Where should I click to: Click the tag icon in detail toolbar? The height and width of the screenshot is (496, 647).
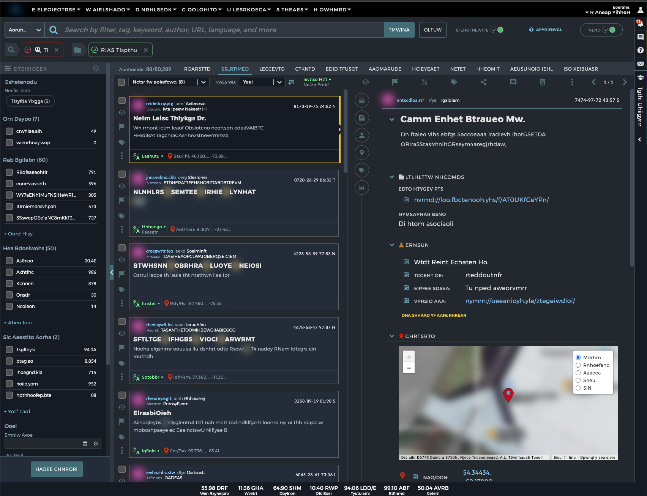pos(454,82)
